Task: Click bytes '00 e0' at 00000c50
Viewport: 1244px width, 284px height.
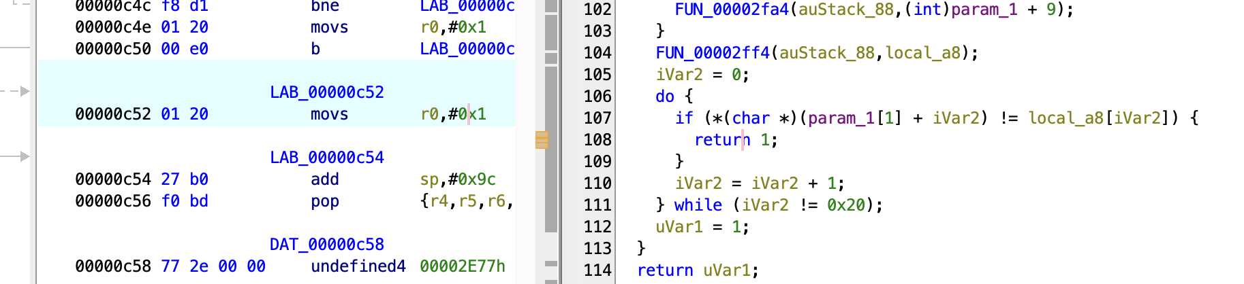Action: (x=185, y=49)
